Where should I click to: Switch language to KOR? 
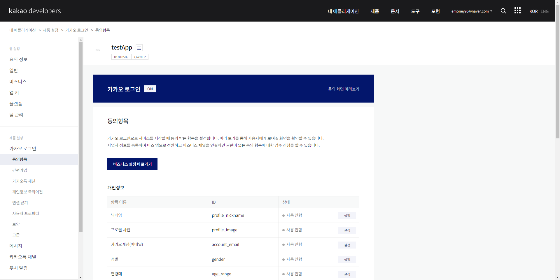[533, 11]
